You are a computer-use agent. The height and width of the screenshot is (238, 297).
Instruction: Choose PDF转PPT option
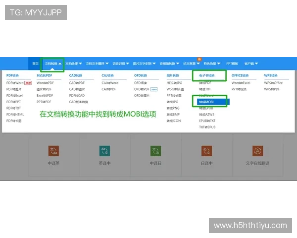coord(13,102)
